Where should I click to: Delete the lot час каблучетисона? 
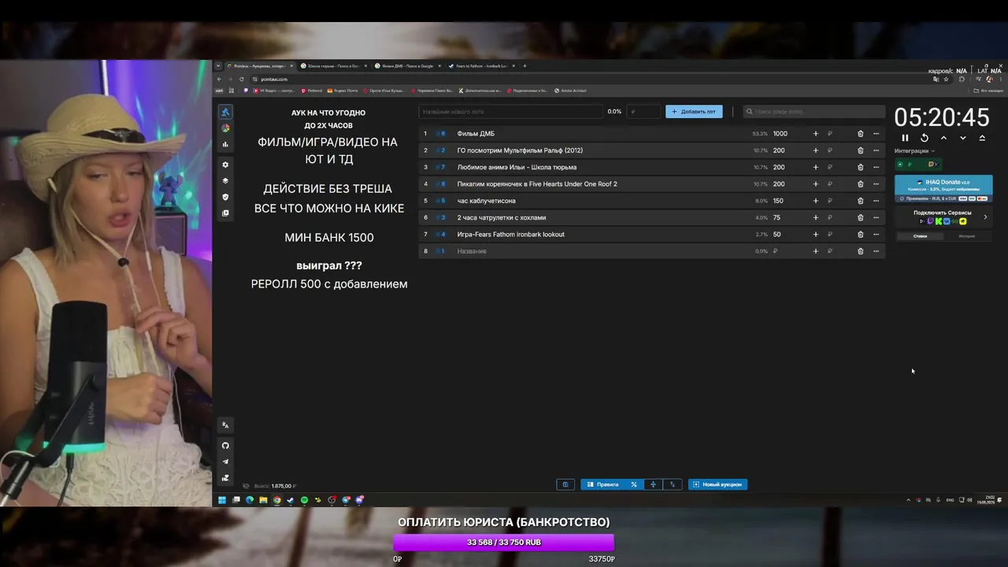coord(860,201)
